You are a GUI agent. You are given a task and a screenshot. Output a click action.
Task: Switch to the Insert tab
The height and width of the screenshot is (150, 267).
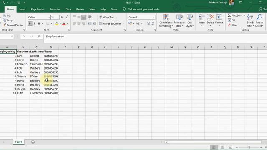coord(22,9)
